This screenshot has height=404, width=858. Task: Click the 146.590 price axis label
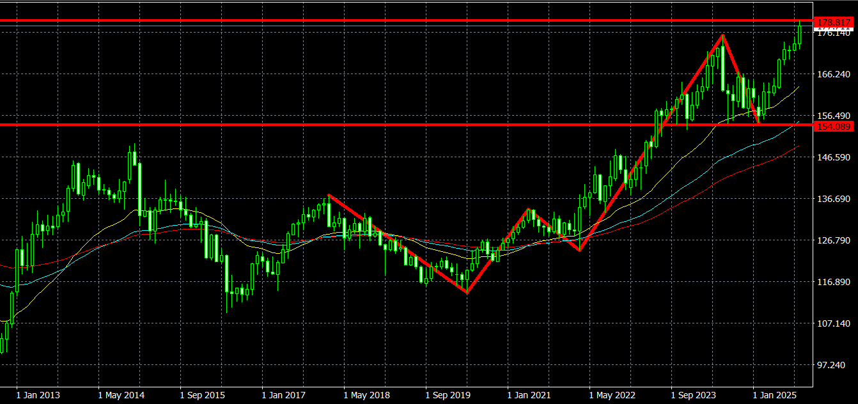tap(834, 157)
